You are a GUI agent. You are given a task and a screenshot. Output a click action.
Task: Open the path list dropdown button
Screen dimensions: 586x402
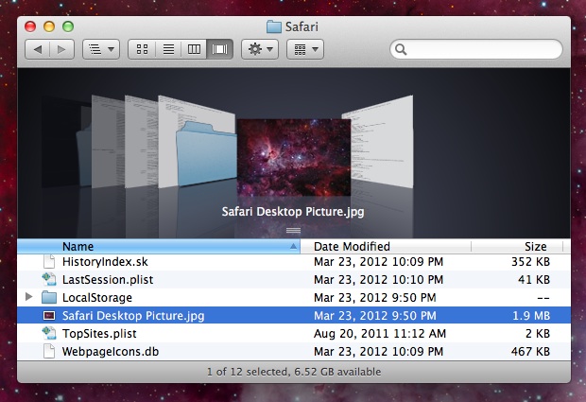(x=101, y=49)
